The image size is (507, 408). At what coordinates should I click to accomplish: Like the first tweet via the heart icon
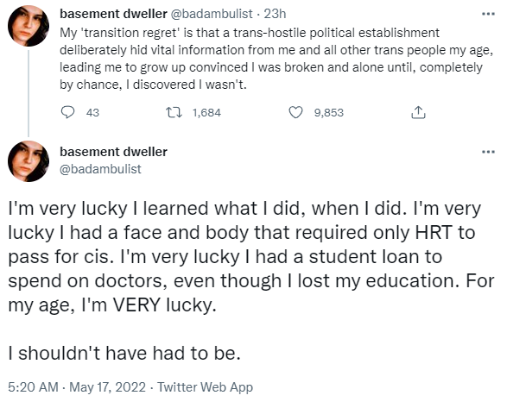[x=295, y=112]
